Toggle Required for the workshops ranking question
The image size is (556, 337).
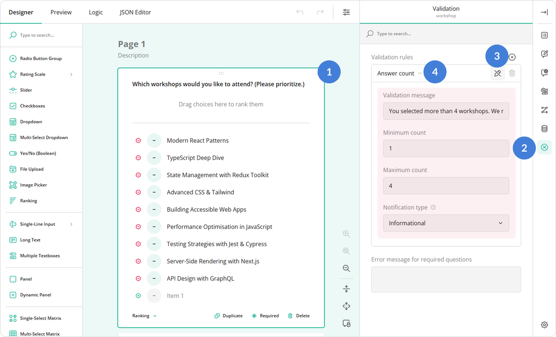[265, 315]
